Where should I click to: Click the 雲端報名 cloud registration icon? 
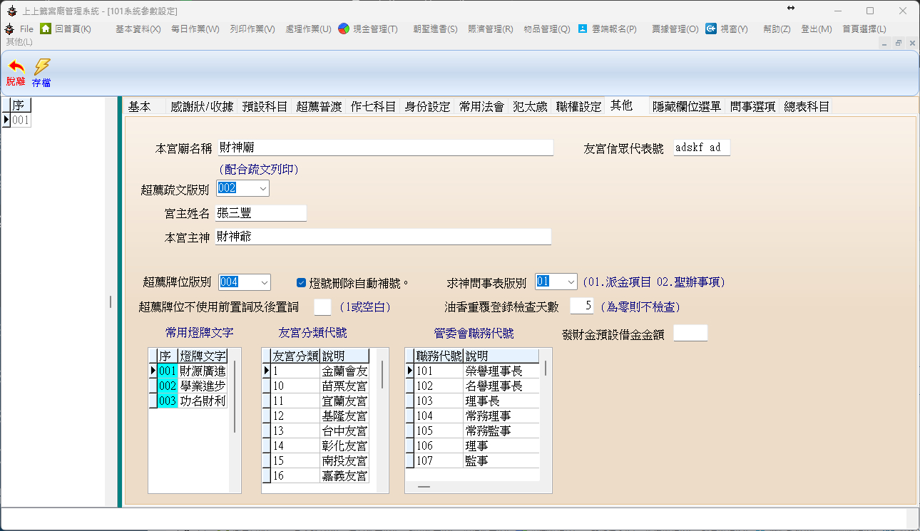coord(583,29)
